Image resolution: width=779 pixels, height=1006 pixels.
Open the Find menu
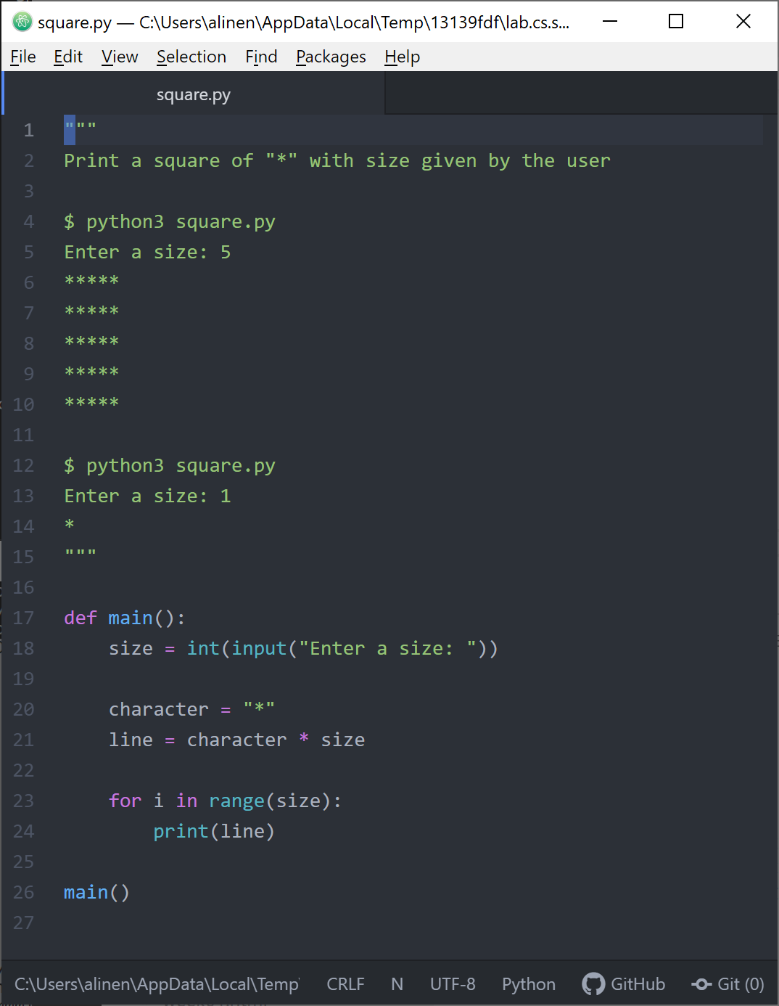point(261,57)
